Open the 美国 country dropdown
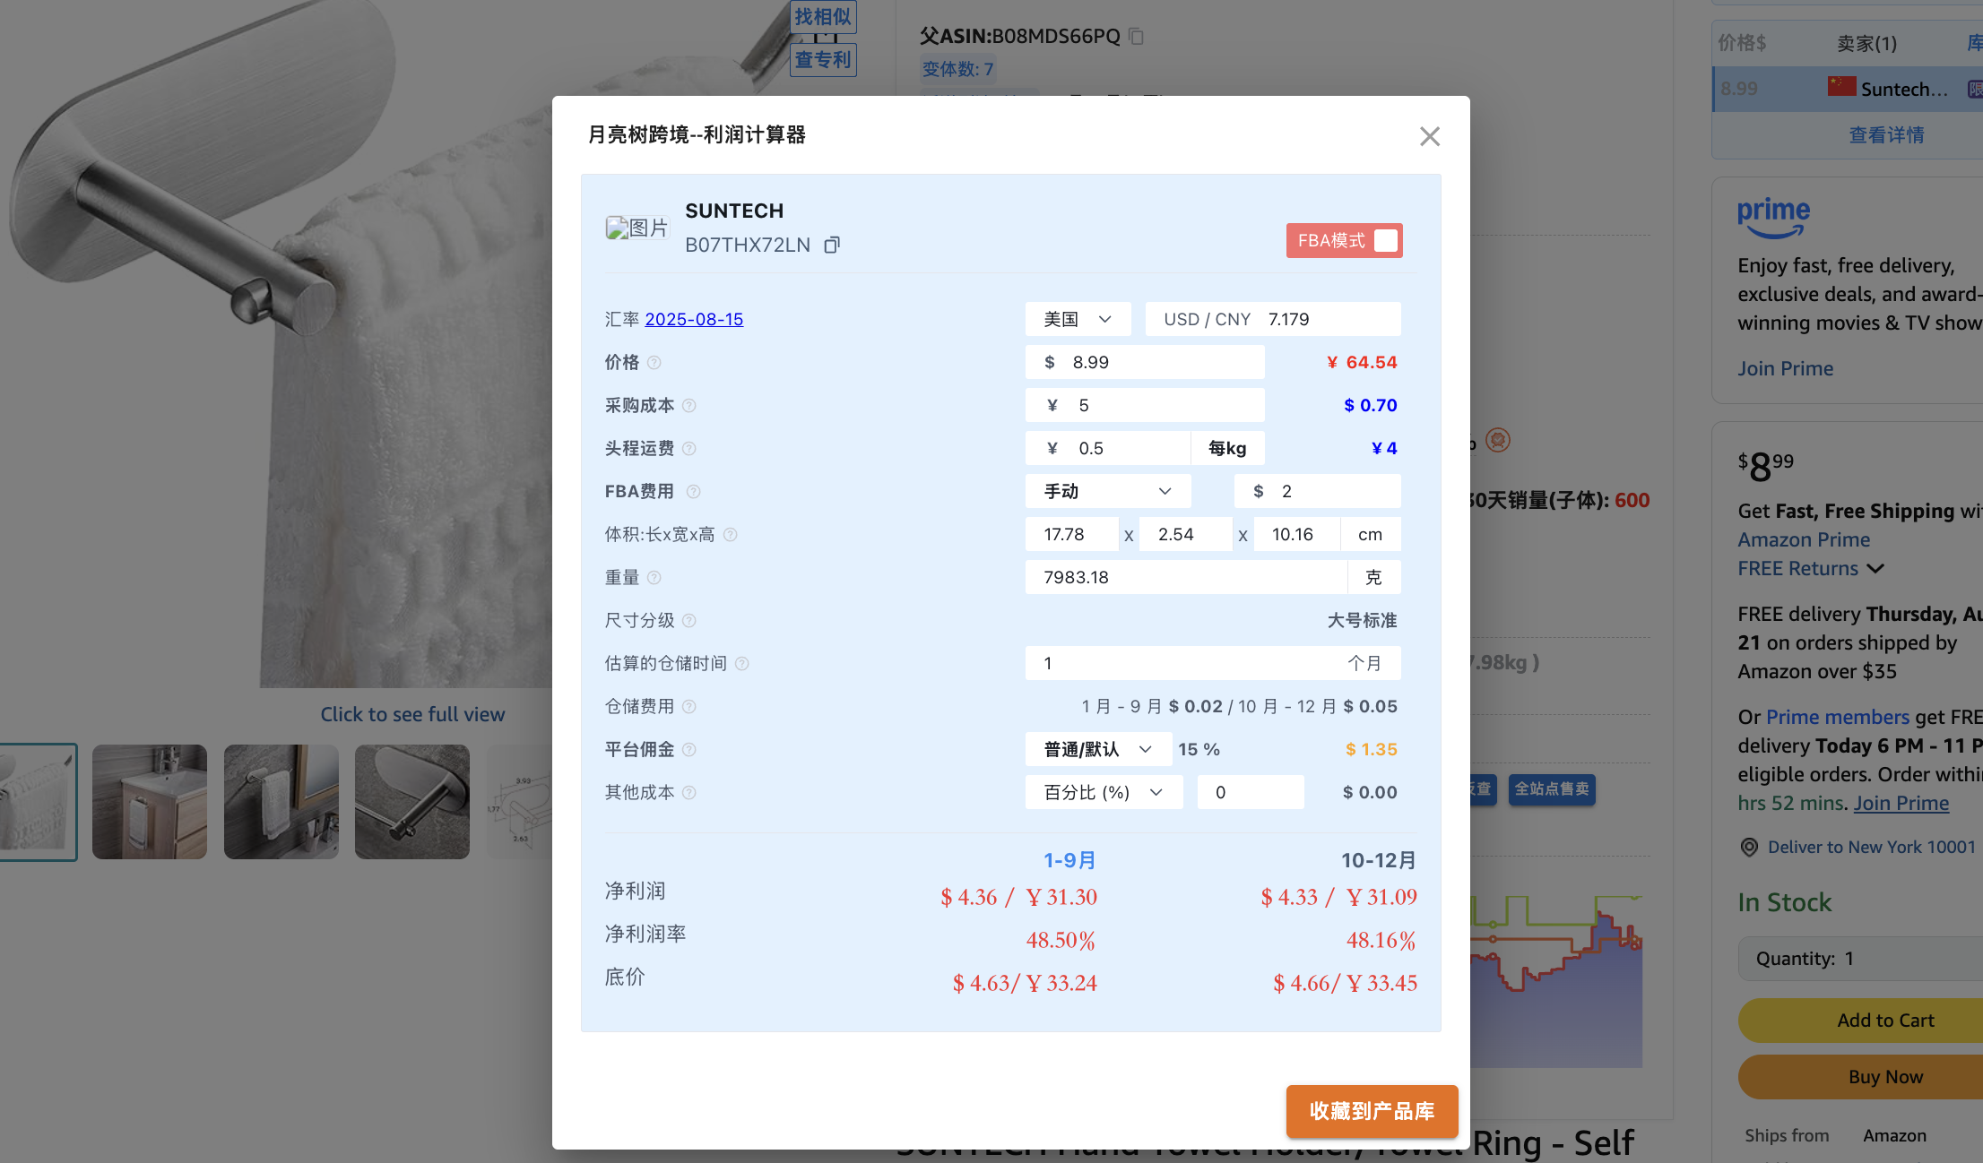The width and height of the screenshot is (1983, 1163). (1078, 320)
